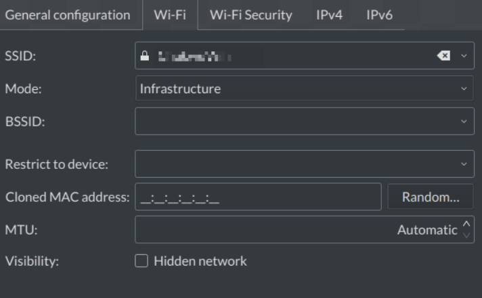
Task: Open the Wi-Fi Security tab
Action: (x=251, y=15)
